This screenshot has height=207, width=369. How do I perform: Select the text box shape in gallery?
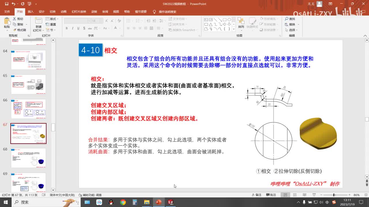click(x=206, y=20)
